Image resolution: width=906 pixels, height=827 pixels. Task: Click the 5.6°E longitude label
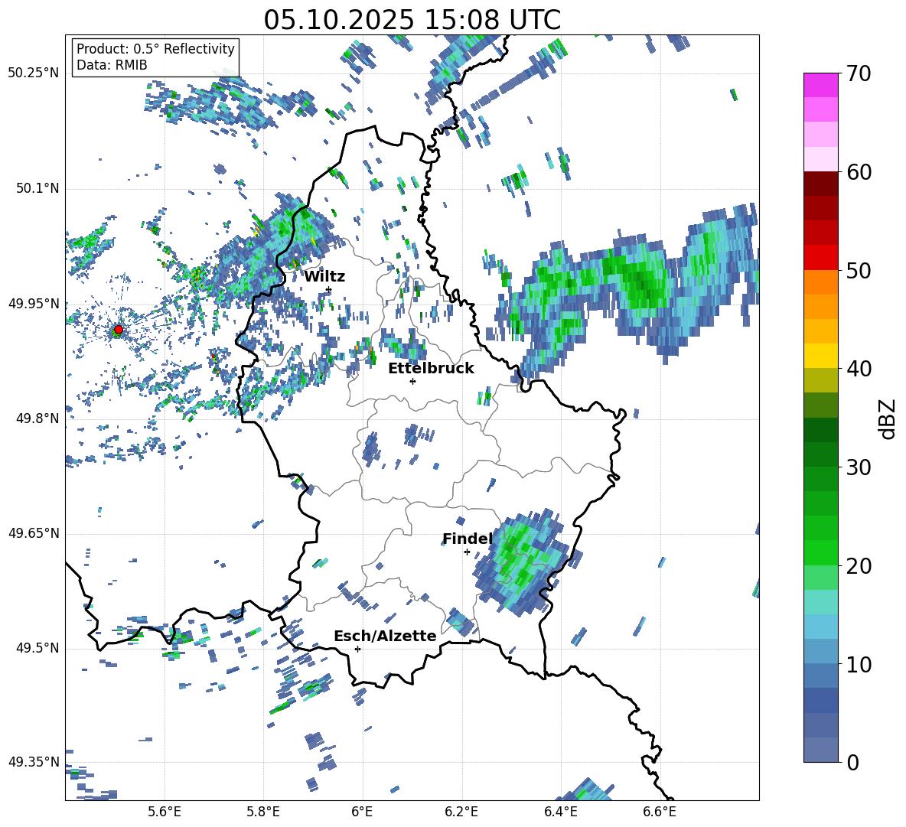[165, 812]
